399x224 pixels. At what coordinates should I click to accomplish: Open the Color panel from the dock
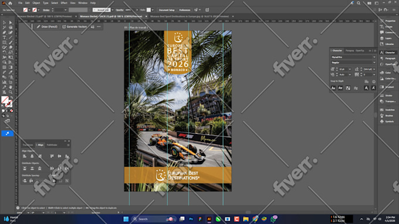[x=386, y=73]
